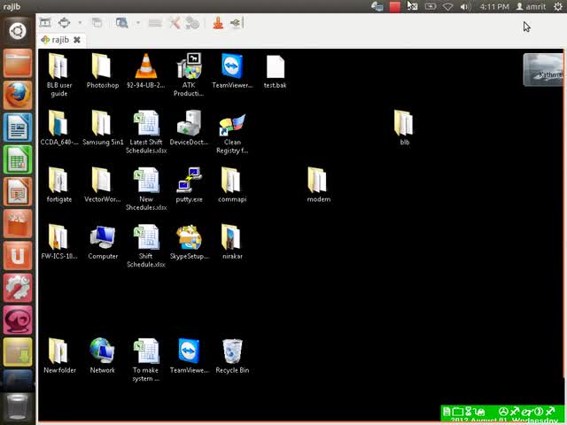The width and height of the screenshot is (567, 425).
Task: Open the network indicator menu
Action: pyautogui.click(x=447, y=6)
